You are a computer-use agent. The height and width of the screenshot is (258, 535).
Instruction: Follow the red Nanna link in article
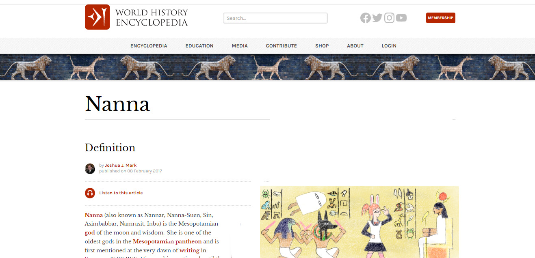(x=94, y=215)
